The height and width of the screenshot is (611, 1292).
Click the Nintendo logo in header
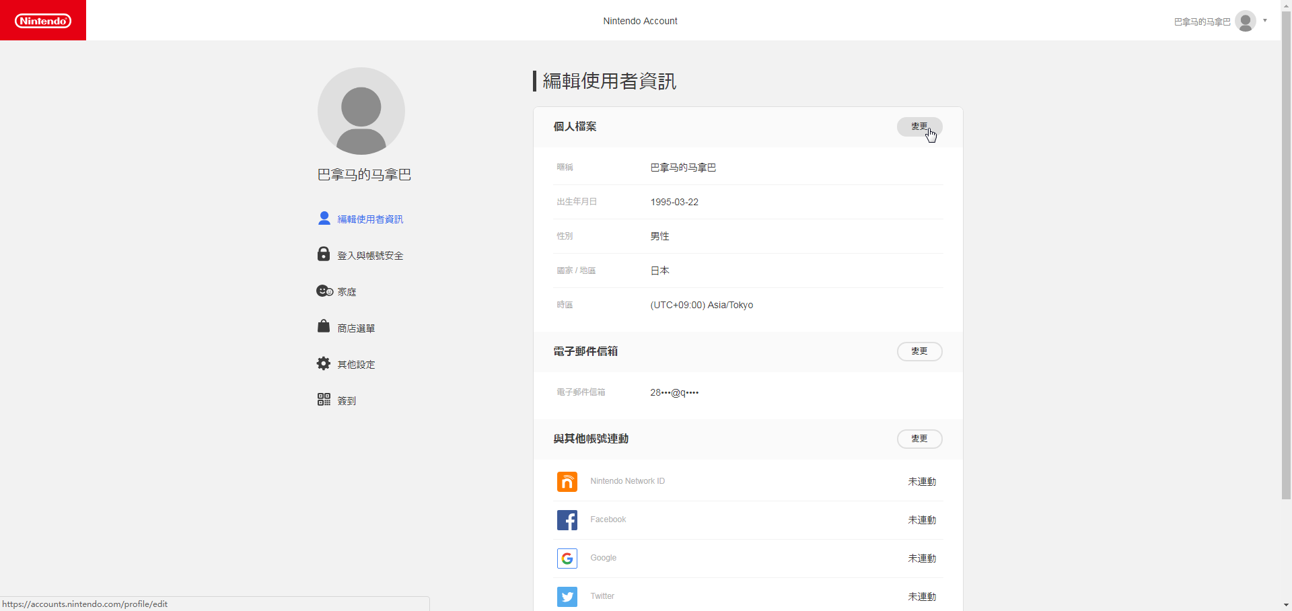(x=43, y=21)
